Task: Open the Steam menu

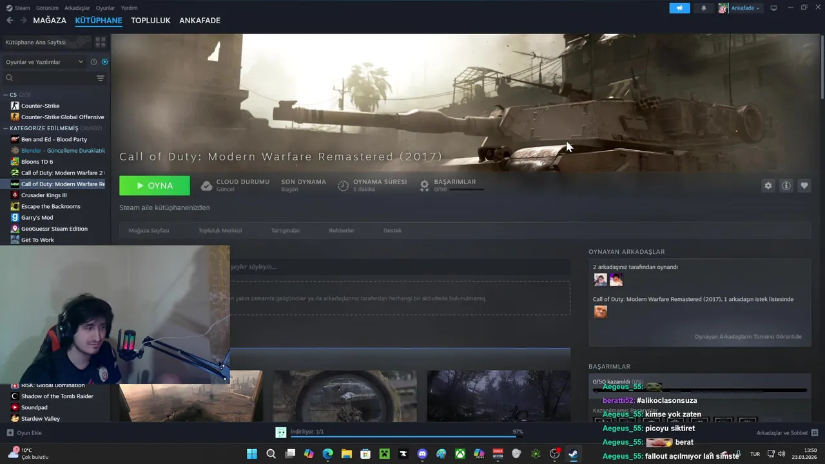Action: tap(19, 8)
